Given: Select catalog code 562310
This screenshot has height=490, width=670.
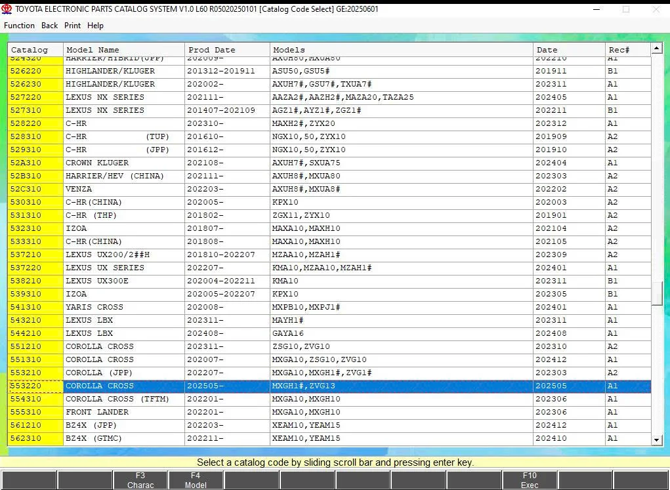Looking at the screenshot, I should coord(35,438).
